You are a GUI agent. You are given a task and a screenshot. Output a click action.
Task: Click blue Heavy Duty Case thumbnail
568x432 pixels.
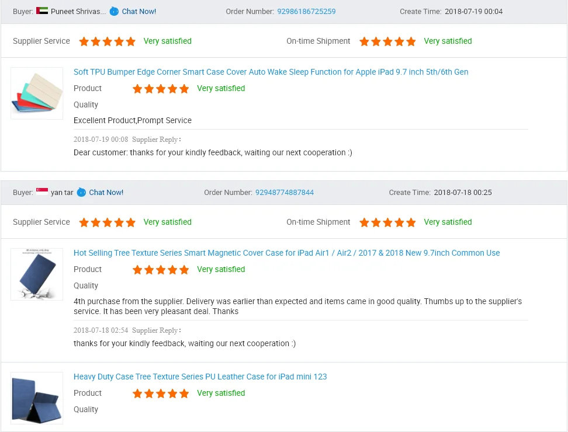click(37, 398)
